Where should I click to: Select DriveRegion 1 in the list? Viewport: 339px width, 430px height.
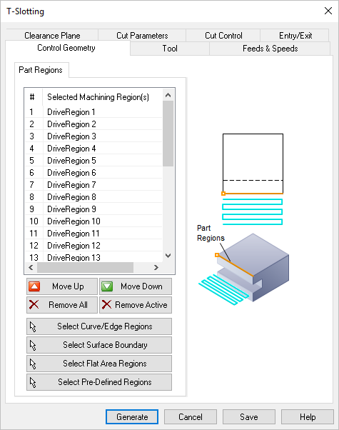[93, 112]
